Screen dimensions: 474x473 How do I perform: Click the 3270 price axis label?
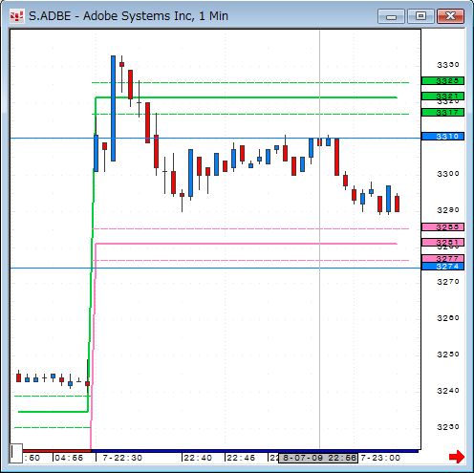[x=448, y=282]
